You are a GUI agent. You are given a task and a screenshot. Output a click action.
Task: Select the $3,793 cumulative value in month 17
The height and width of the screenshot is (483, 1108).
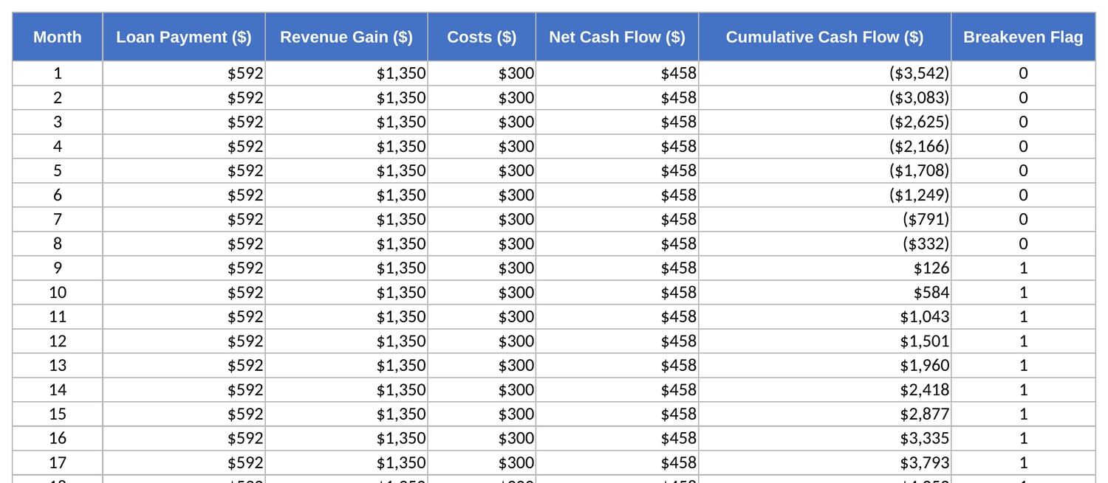[825, 462]
